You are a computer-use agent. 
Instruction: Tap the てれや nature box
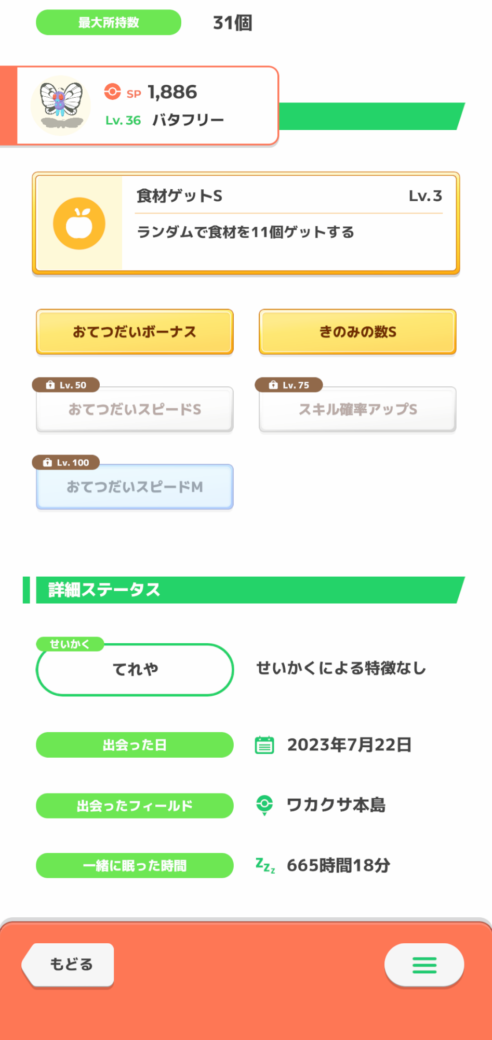(x=135, y=670)
